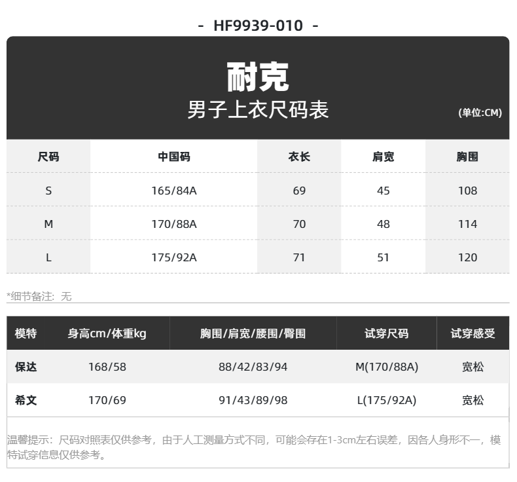The width and height of the screenshot is (517, 482).
Task: Click the height/weight value 170/69
Action: (x=107, y=400)
